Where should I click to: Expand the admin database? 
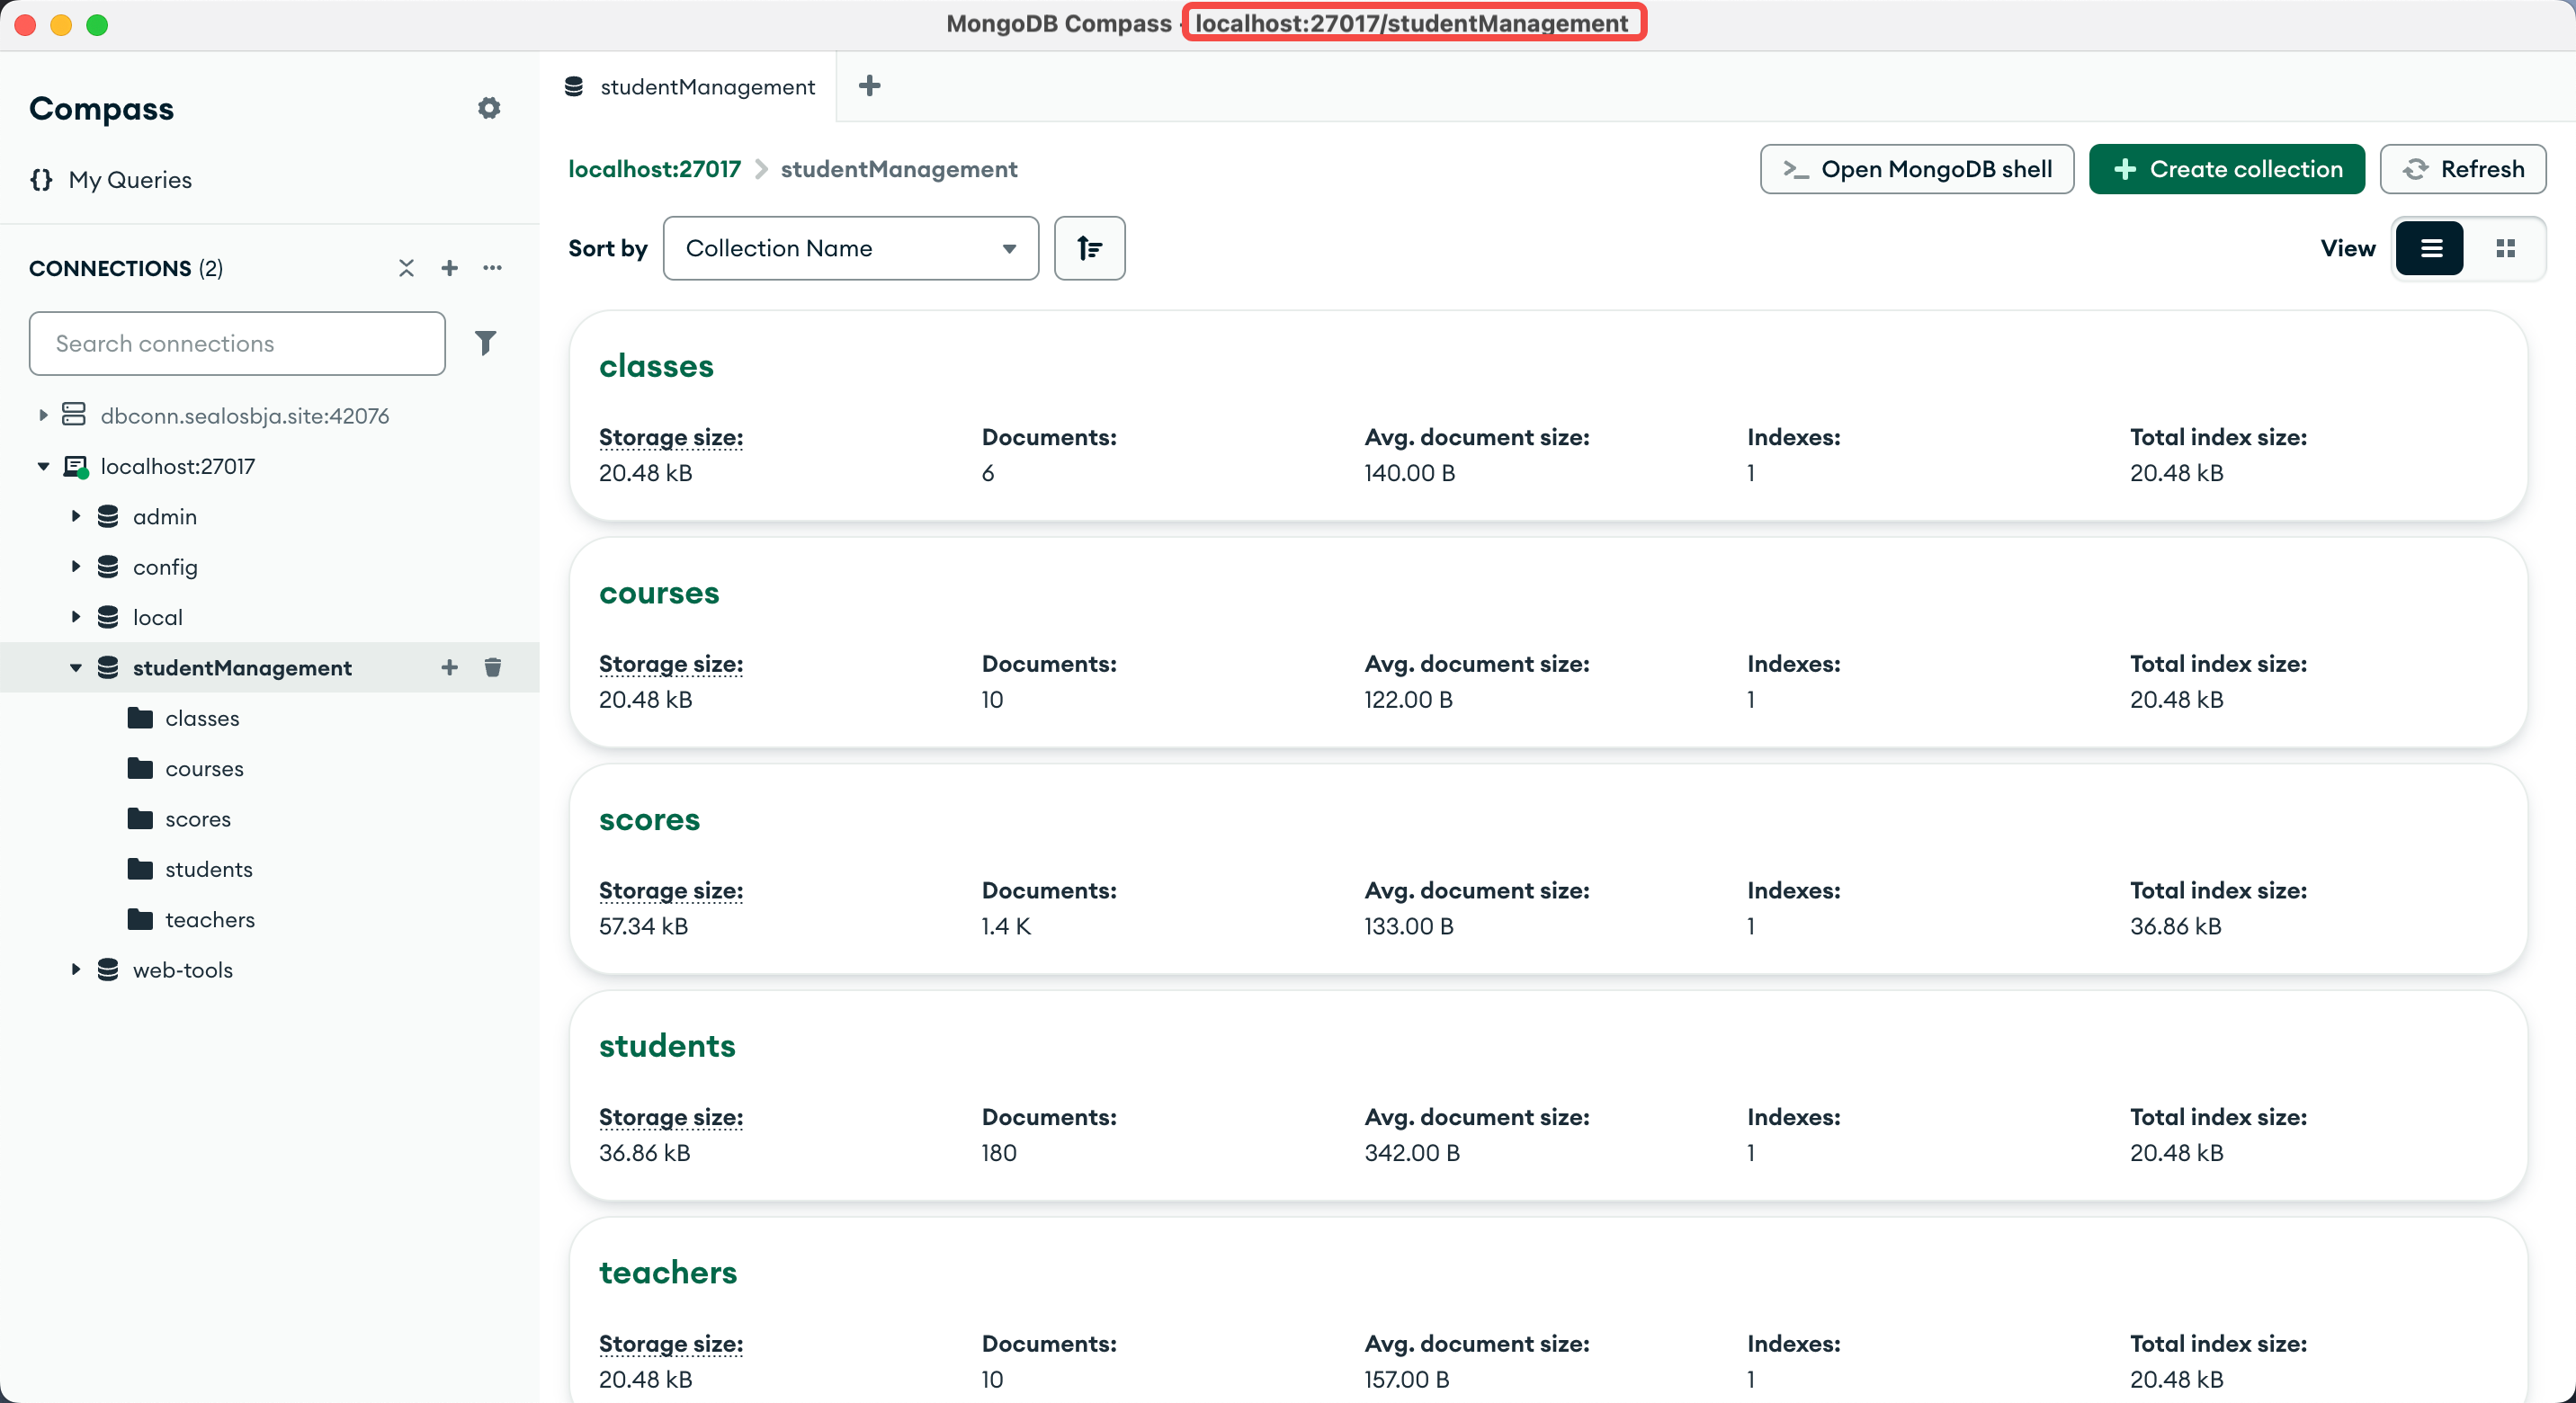coord(75,516)
